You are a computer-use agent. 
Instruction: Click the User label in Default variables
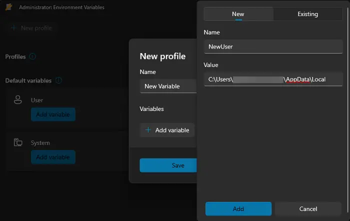tap(37, 100)
